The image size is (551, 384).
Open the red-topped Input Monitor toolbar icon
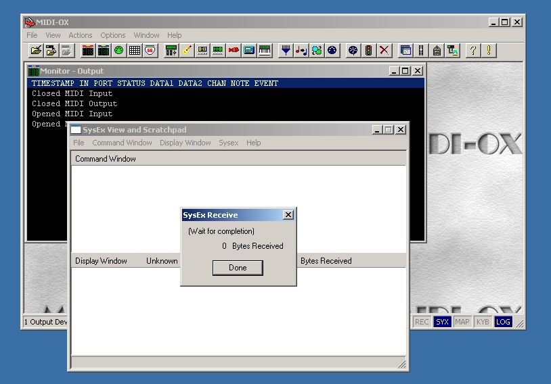(x=88, y=51)
